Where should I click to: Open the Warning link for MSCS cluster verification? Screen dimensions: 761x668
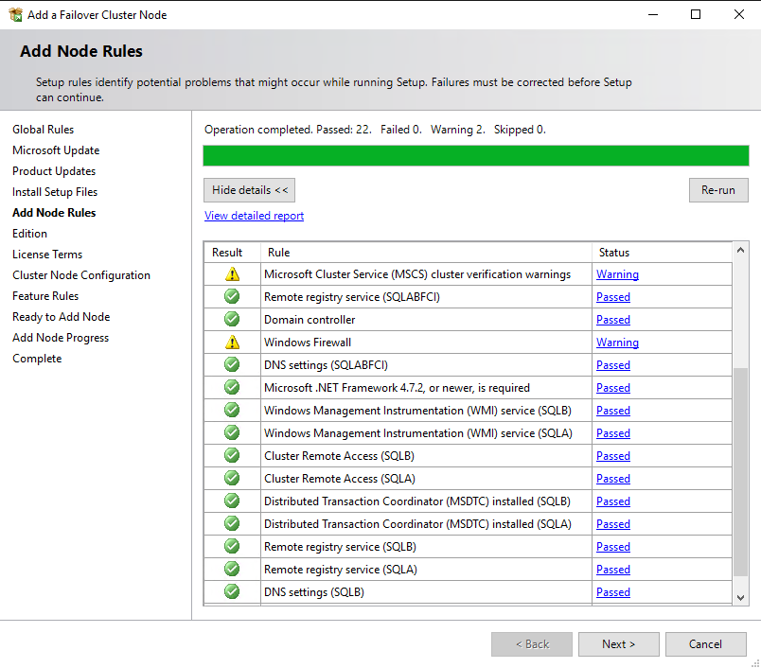(x=617, y=274)
